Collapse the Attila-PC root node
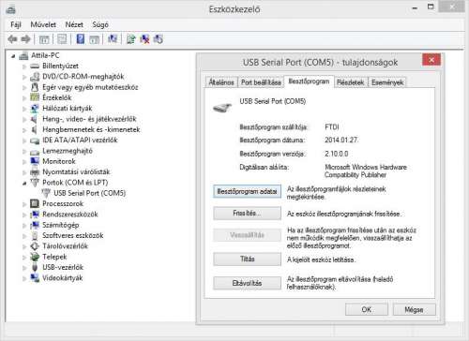Viewport: 469px width, 341px height. point(13,56)
